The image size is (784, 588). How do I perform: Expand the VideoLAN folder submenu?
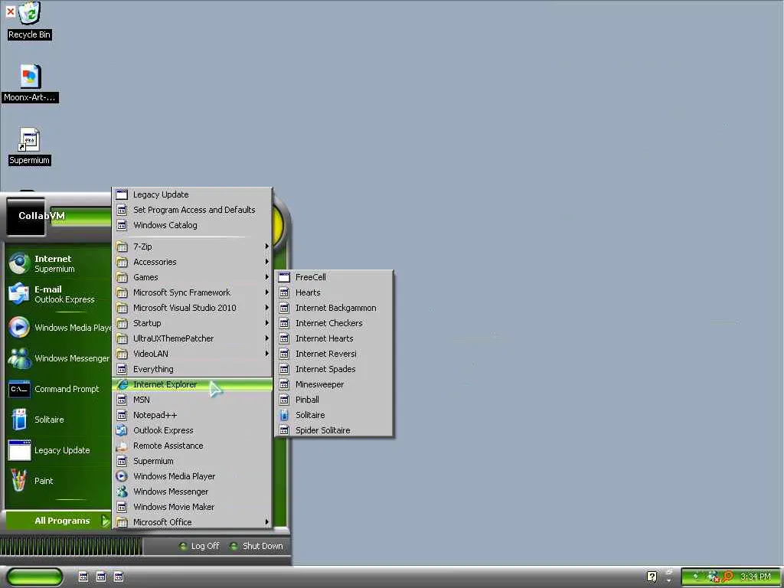pos(192,354)
